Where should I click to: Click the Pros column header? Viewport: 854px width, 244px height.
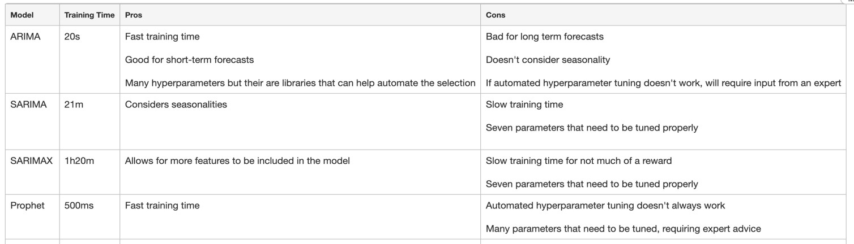coord(134,15)
